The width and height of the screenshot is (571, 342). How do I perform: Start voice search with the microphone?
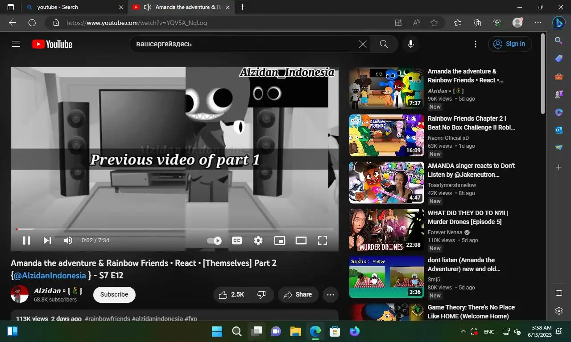[x=411, y=44]
